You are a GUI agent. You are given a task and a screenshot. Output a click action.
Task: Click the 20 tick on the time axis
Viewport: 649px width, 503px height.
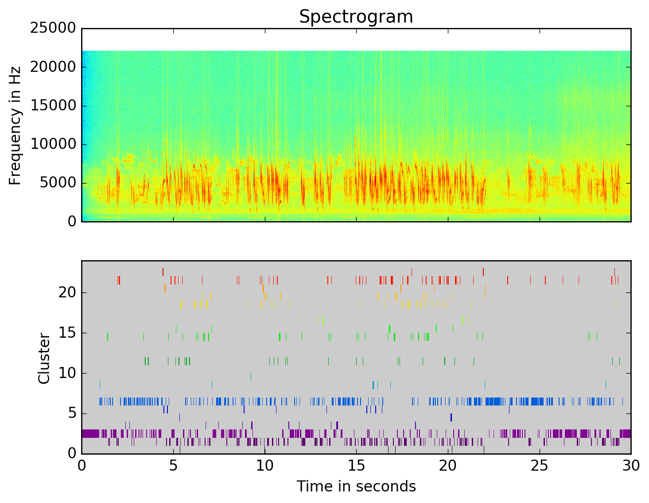447,466
